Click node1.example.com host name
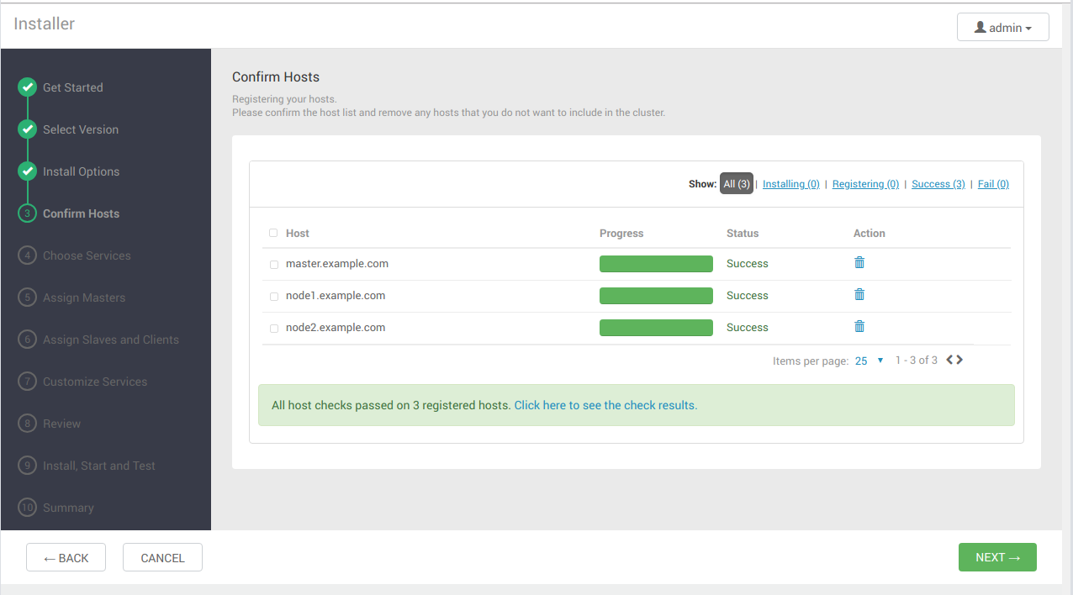1073x595 pixels. pos(336,296)
